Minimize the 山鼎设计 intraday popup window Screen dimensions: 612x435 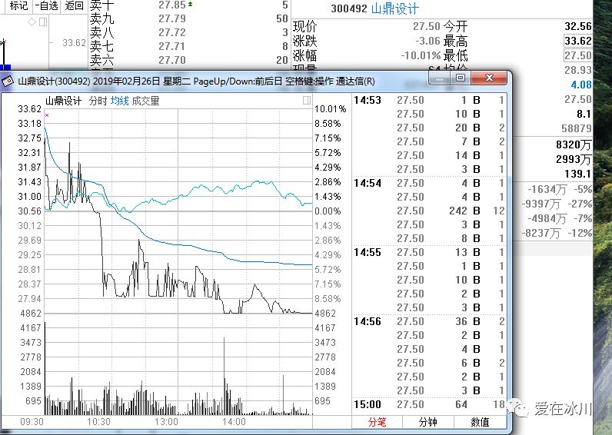pyautogui.click(x=440, y=78)
